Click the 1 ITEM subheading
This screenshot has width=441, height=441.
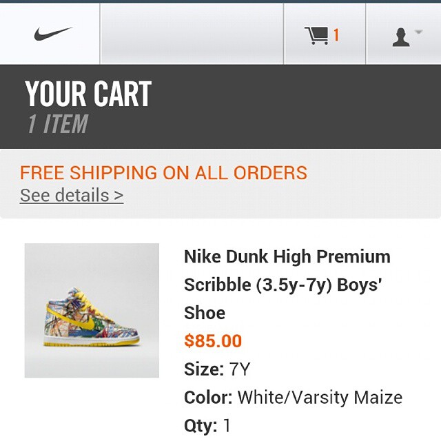click(58, 124)
